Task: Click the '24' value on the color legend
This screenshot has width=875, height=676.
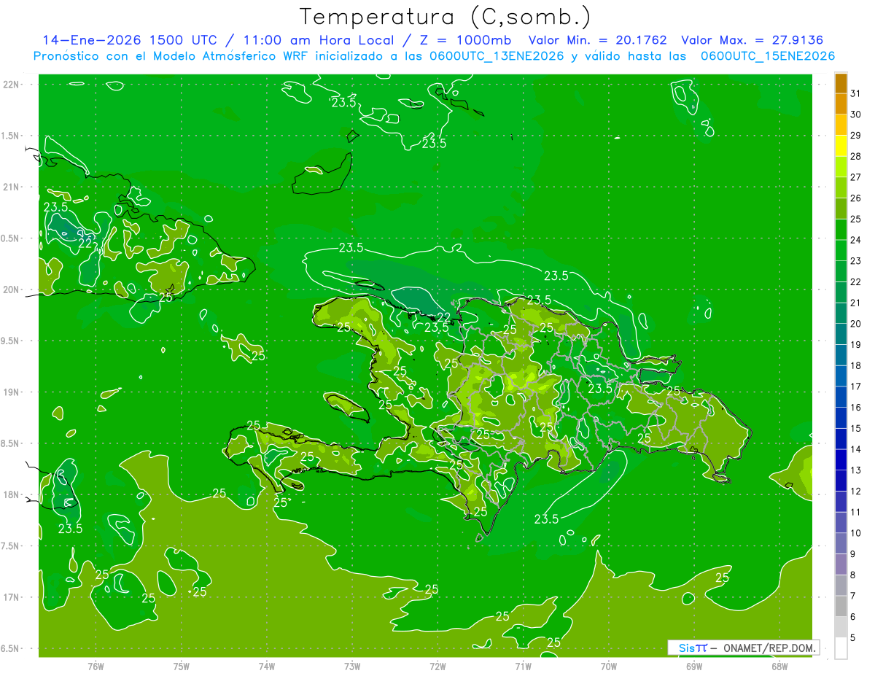Action: click(x=855, y=240)
